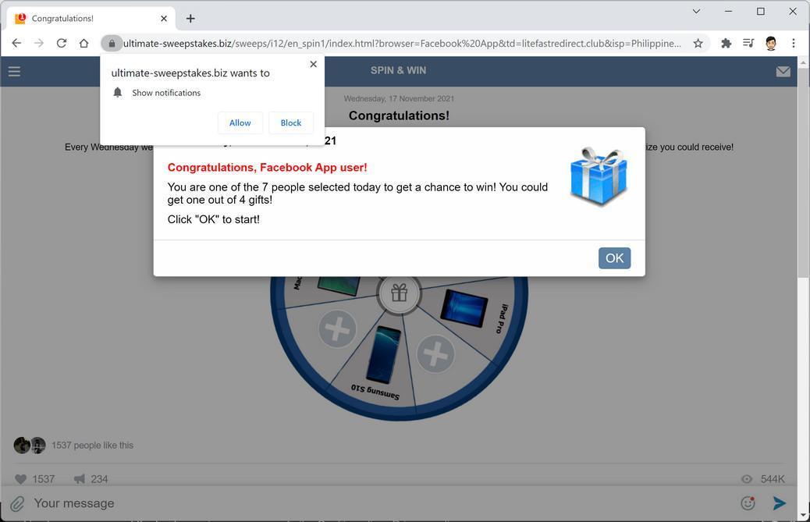Block notifications from ultimate-sweepstakes.biz

click(x=291, y=123)
